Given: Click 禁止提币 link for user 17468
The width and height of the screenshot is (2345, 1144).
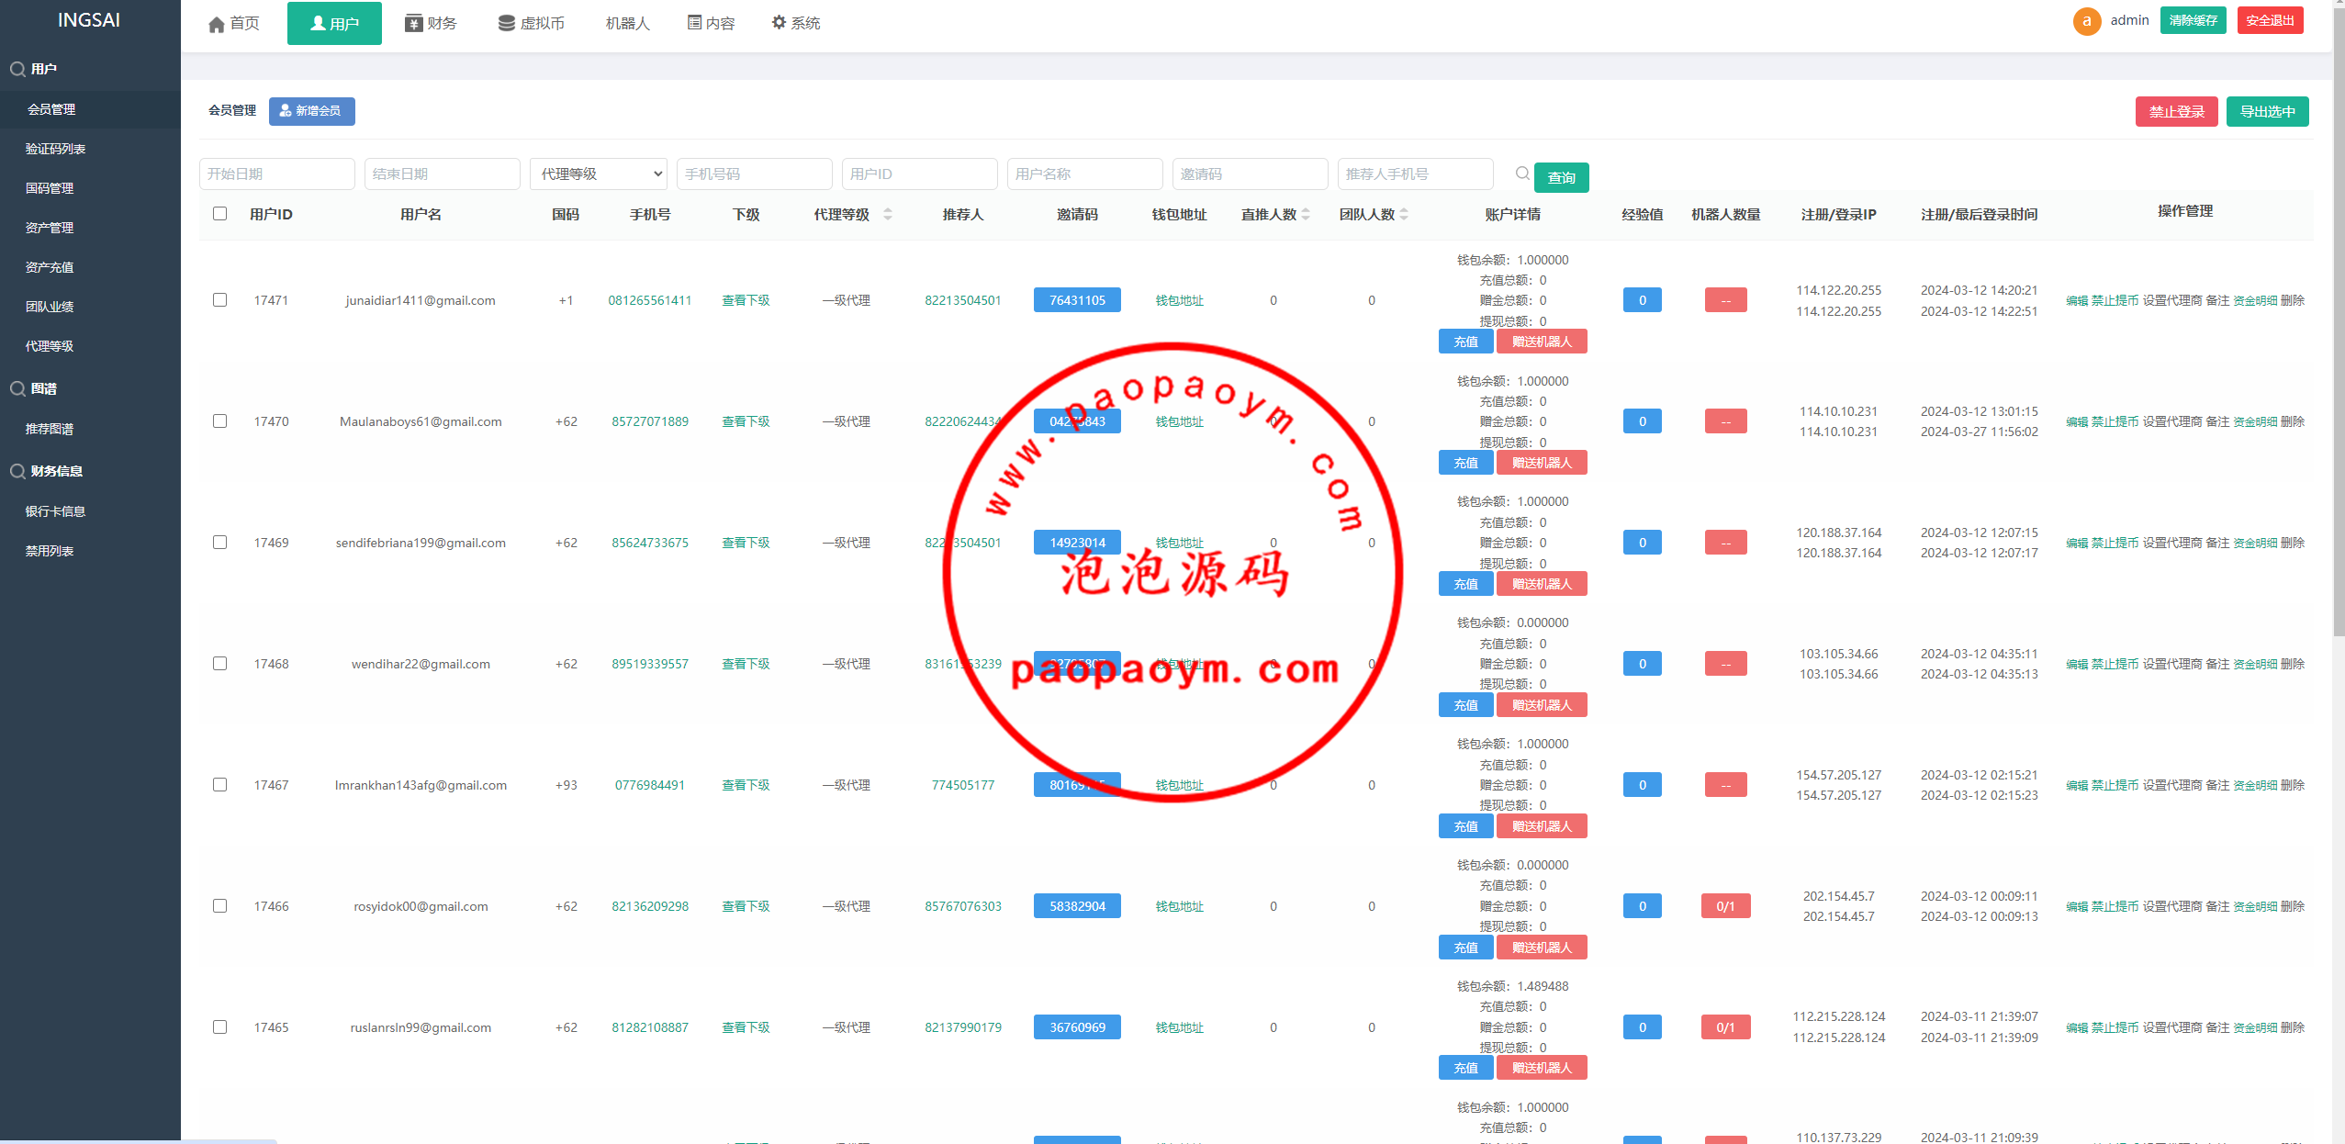Looking at the screenshot, I should coord(2115,664).
